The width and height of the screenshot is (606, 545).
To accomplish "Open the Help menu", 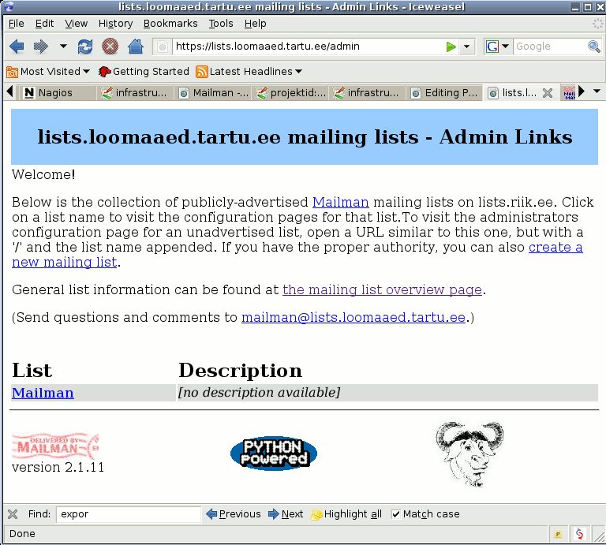I will (255, 24).
